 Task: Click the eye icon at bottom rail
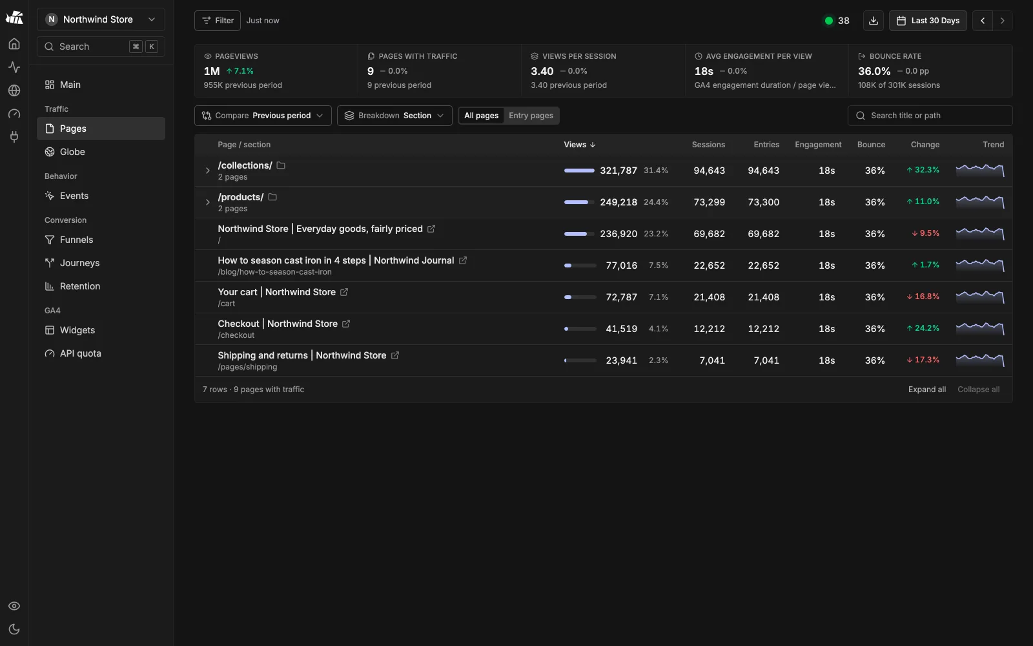click(x=14, y=606)
